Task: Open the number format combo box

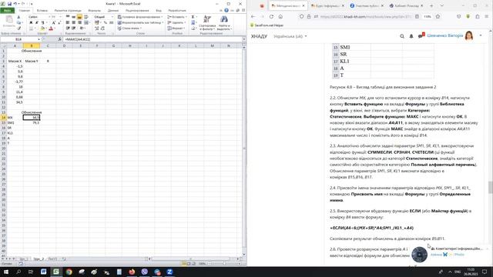Action: [x=104, y=17]
